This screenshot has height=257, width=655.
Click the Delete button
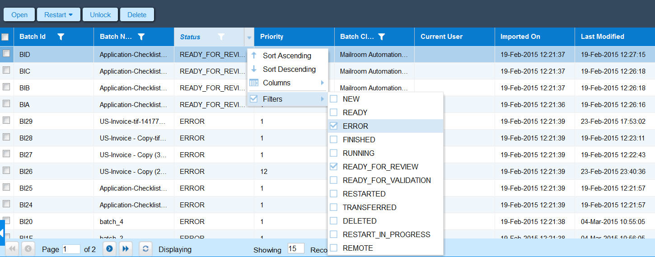pos(137,14)
